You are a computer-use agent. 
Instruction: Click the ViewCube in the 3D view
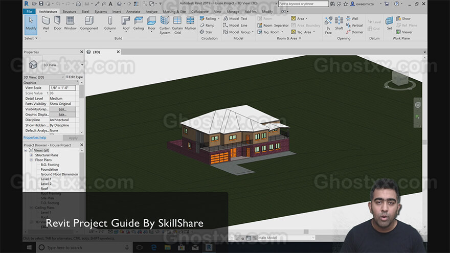(x=400, y=79)
